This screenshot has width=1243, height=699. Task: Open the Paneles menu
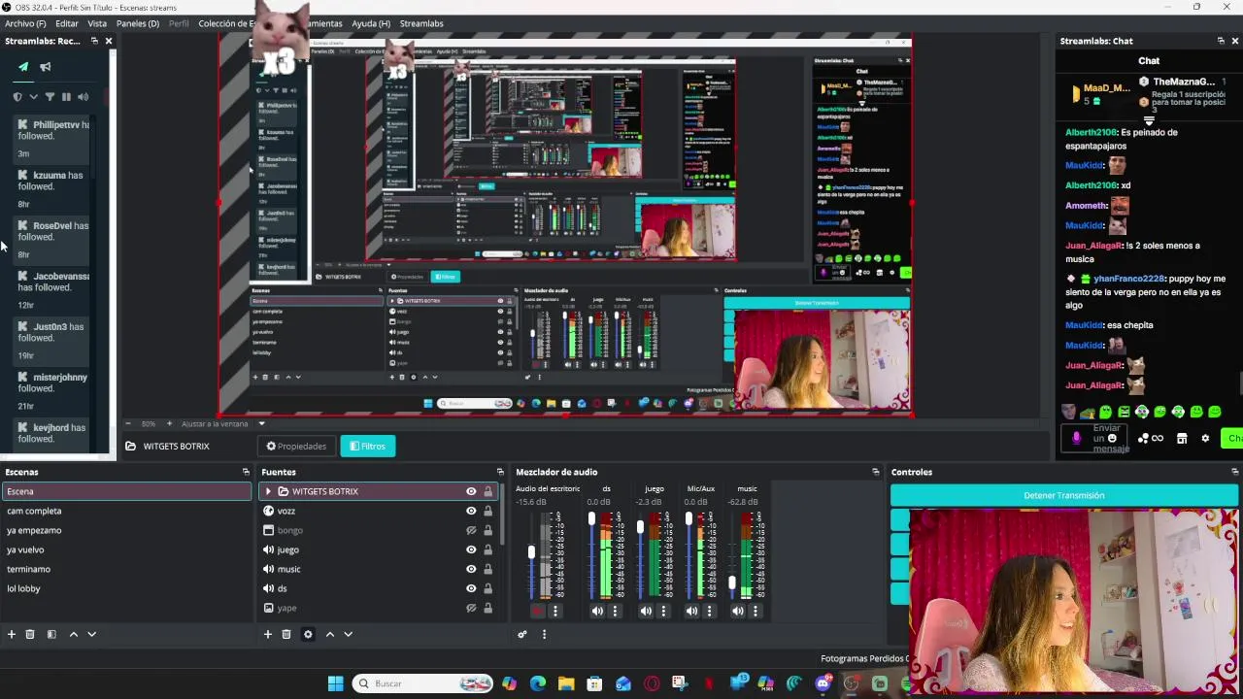click(138, 23)
